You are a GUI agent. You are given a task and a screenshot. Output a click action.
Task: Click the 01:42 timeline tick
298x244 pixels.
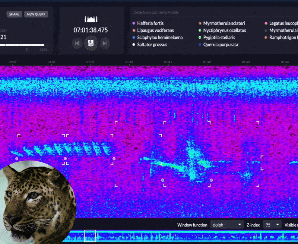pos(207,62)
